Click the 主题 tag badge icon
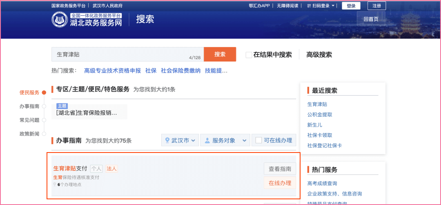Screen dimensions: 441x205 point(62,106)
